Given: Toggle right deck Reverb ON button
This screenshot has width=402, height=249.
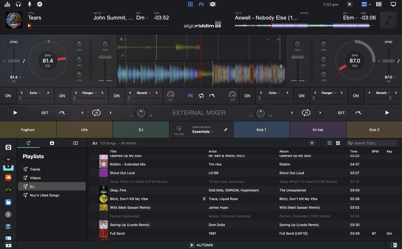Looking at the screenshot, I should 356,96.
